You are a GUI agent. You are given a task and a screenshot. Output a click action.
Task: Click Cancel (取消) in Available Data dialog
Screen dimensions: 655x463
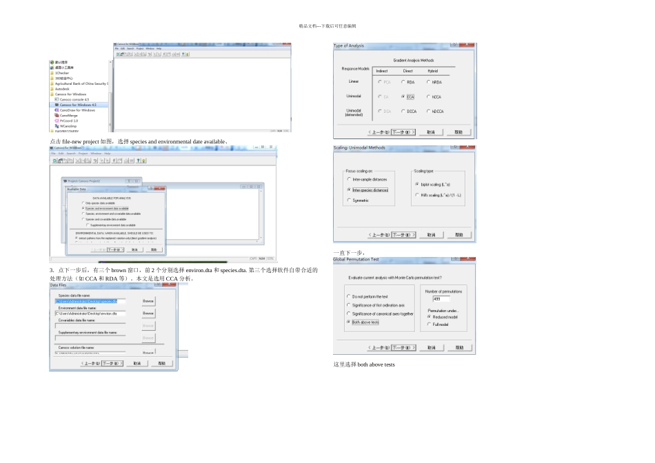coord(134,249)
